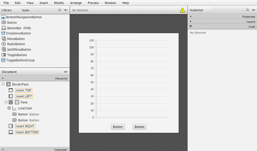Collapse the Pane tree node
Image resolution: width=257 pixels, height=151 pixels.
pos(6,102)
